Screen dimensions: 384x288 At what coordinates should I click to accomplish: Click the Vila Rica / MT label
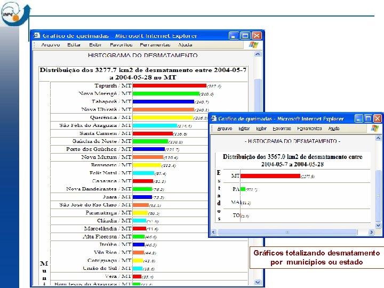[113, 252]
